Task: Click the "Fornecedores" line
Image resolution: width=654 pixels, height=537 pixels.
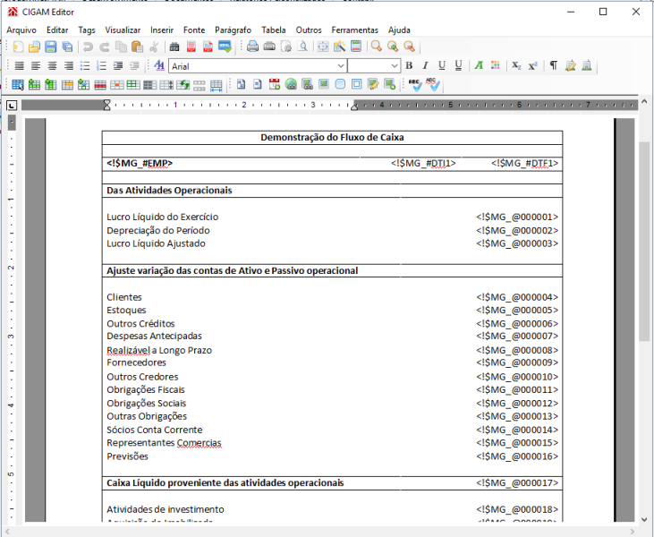Action: coord(136,362)
